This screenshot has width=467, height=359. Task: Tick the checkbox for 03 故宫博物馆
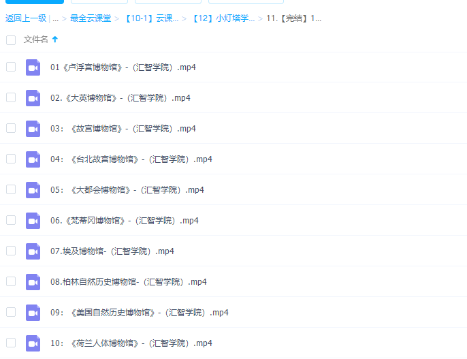(x=11, y=128)
